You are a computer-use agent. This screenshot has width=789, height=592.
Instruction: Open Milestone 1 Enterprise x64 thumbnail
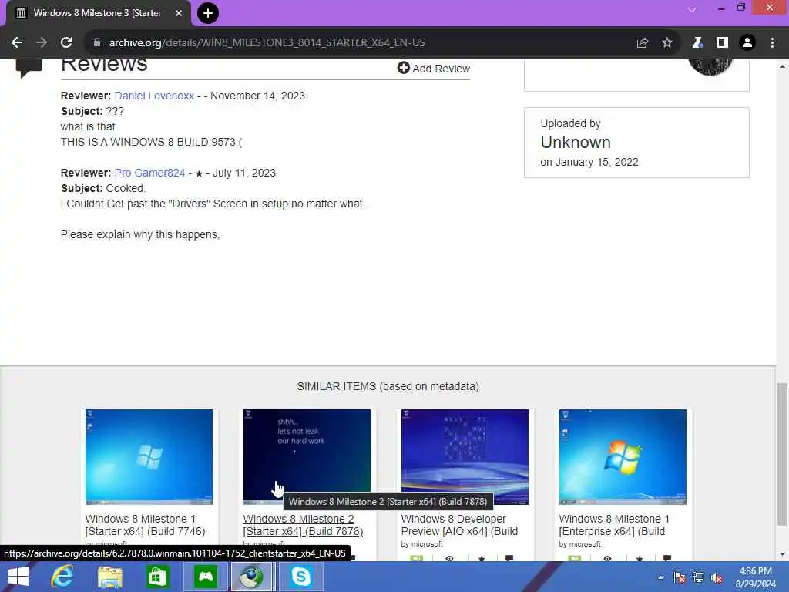point(623,456)
